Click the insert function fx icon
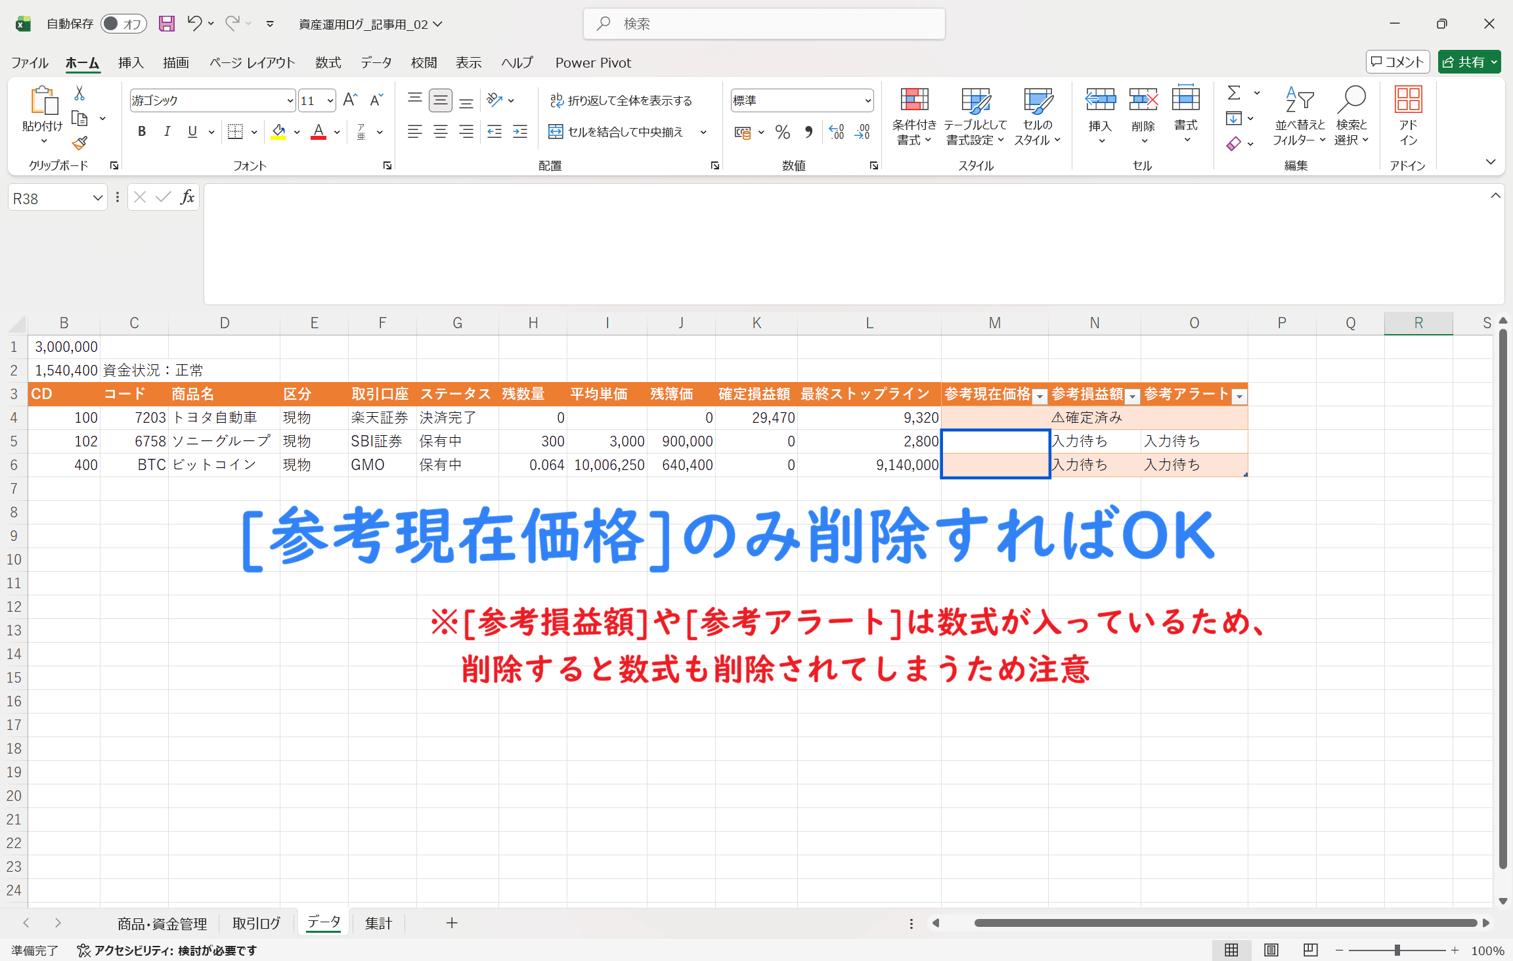This screenshot has width=1513, height=961. click(187, 198)
